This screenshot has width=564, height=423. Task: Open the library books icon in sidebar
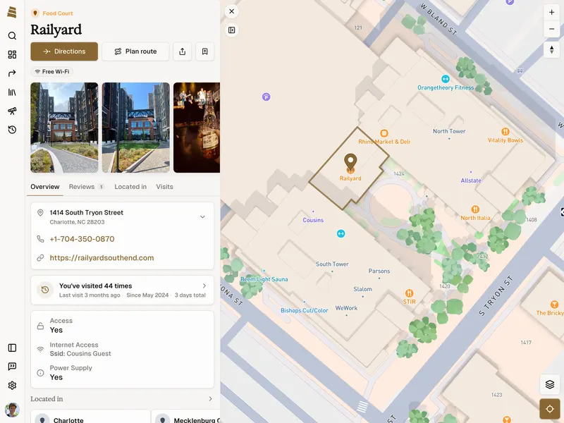click(x=12, y=92)
